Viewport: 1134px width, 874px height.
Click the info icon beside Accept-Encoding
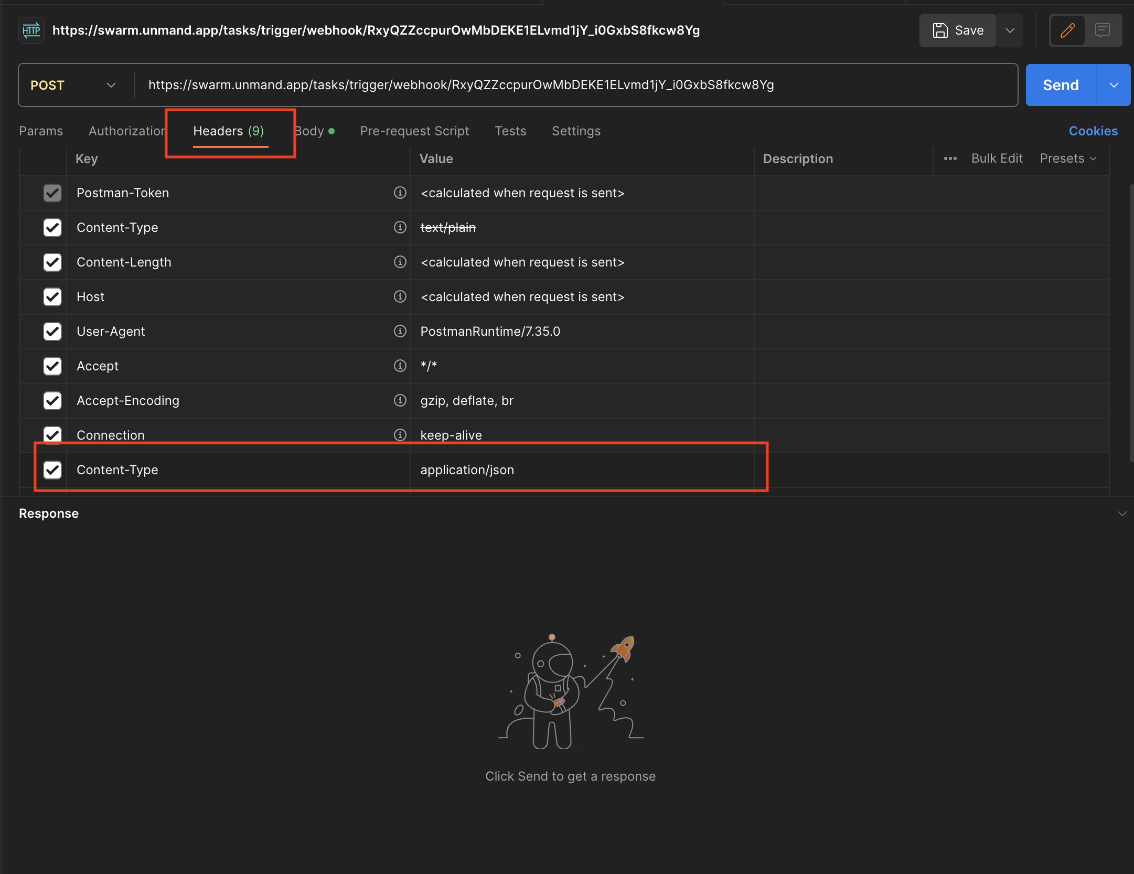point(400,400)
